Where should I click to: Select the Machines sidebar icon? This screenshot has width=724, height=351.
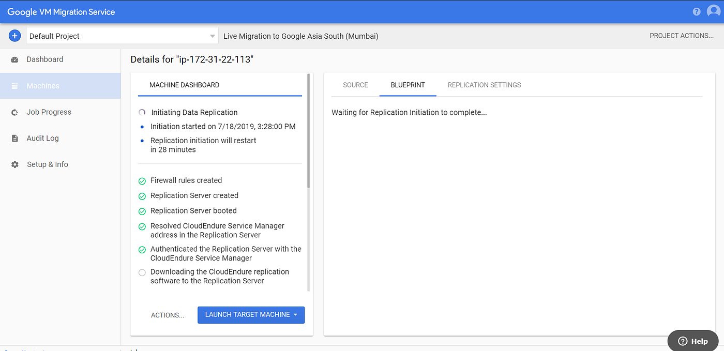15,85
